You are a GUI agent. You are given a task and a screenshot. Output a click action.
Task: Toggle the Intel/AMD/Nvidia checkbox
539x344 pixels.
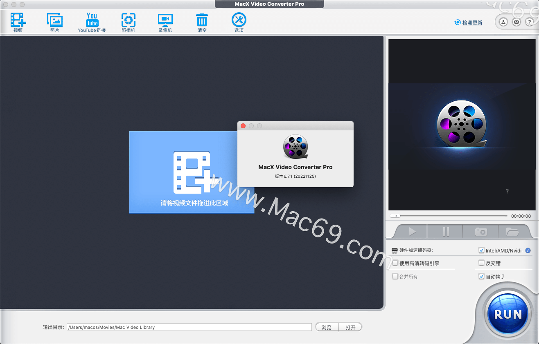click(x=481, y=250)
